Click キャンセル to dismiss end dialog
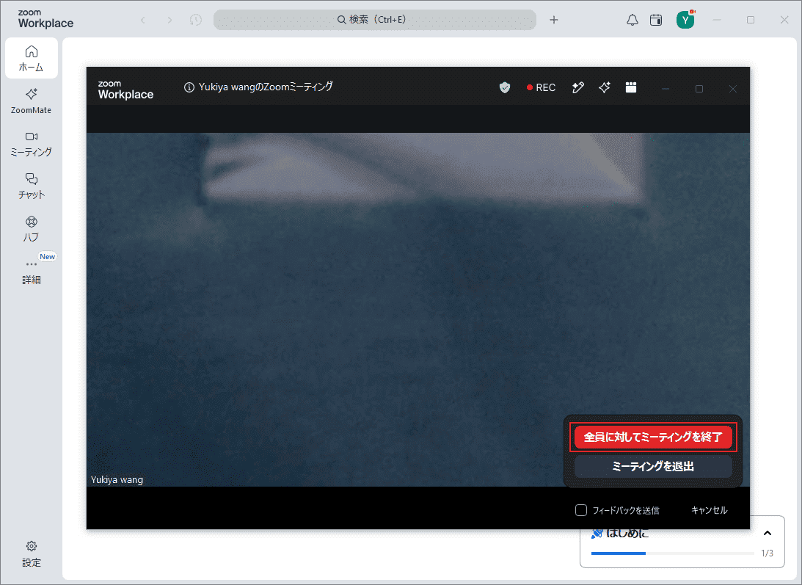The width and height of the screenshot is (802, 585). point(709,510)
